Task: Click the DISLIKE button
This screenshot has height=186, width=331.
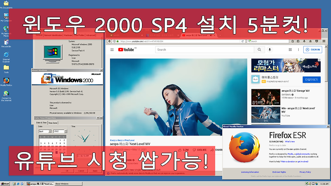Action: tap(199, 150)
